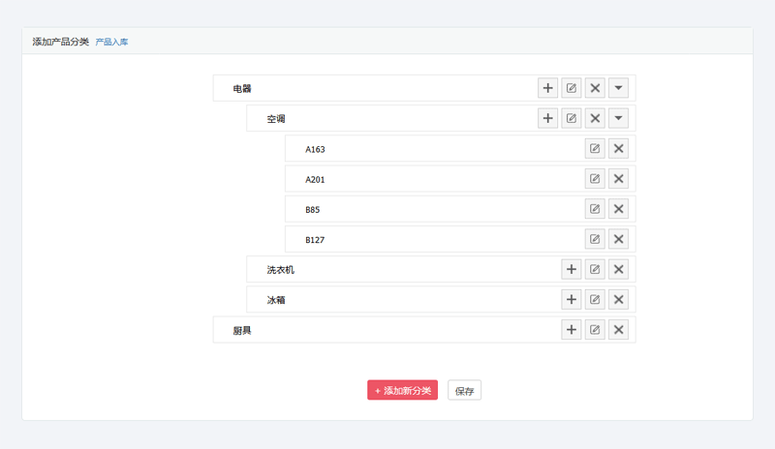This screenshot has height=449, width=775.
Task: Remove the B85 item
Action: coord(619,209)
